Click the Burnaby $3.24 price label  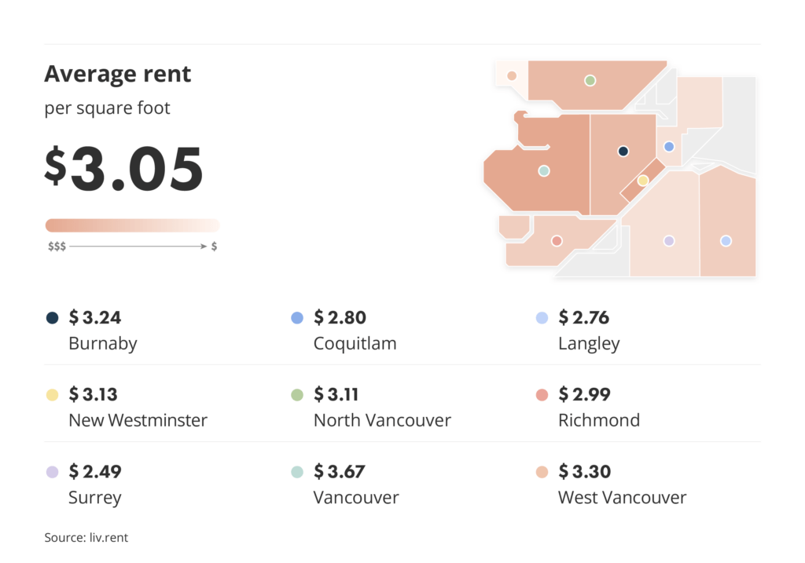click(x=95, y=318)
